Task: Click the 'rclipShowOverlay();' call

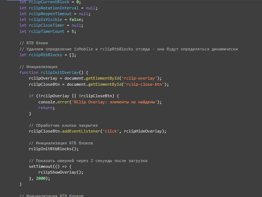Action: tap(61, 172)
